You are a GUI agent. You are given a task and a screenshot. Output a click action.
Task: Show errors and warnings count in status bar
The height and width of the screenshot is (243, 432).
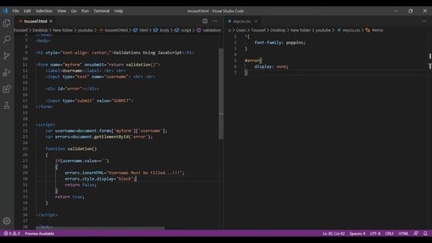12,234
